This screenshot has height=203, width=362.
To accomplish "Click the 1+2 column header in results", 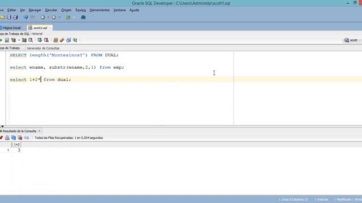I will point(16,144).
